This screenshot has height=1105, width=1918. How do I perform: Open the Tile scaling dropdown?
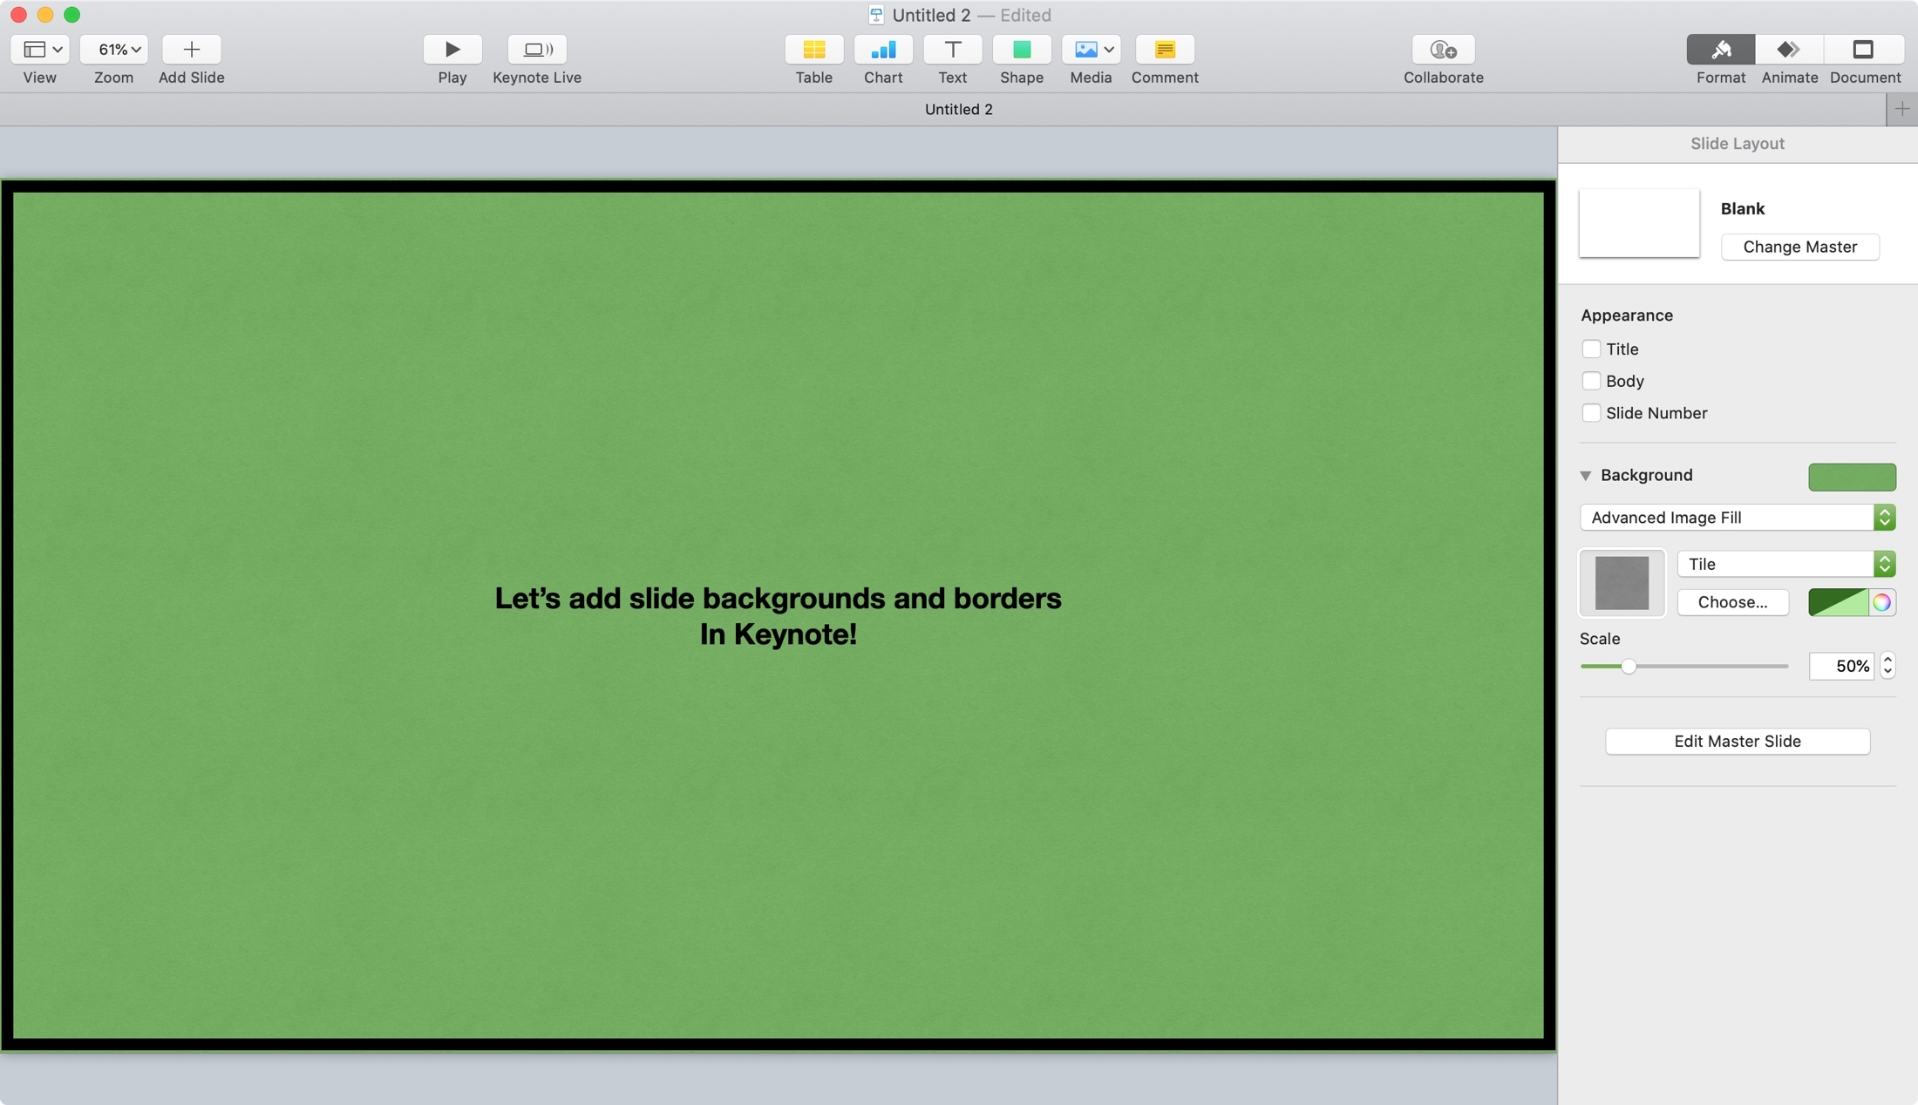[x=1786, y=564]
